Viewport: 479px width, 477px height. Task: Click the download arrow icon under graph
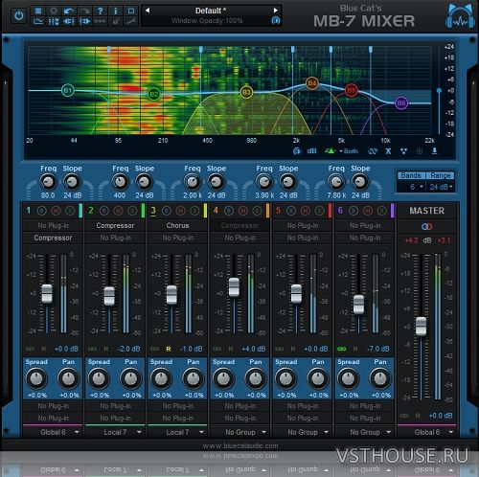coord(435,150)
